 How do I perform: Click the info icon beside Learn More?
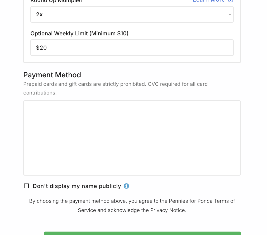[x=231, y=1]
